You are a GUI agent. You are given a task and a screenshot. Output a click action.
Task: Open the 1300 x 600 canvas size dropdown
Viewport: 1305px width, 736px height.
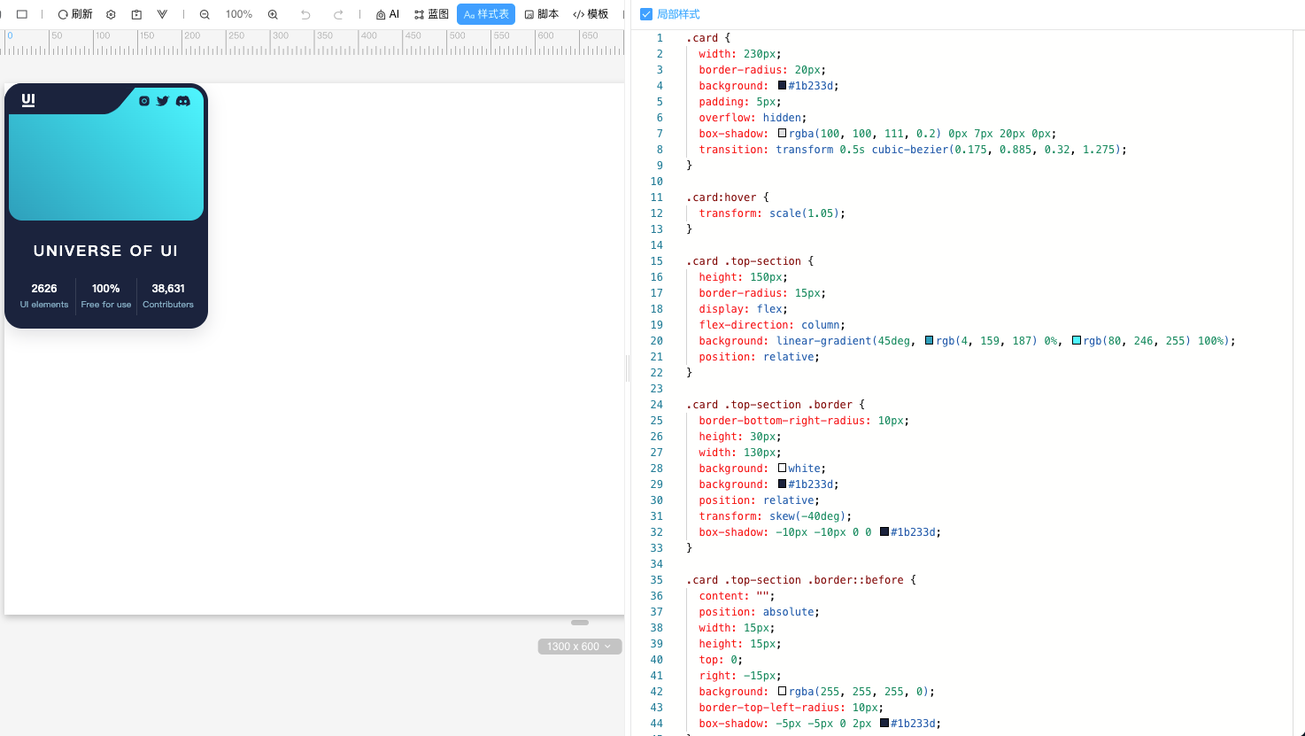tap(580, 647)
